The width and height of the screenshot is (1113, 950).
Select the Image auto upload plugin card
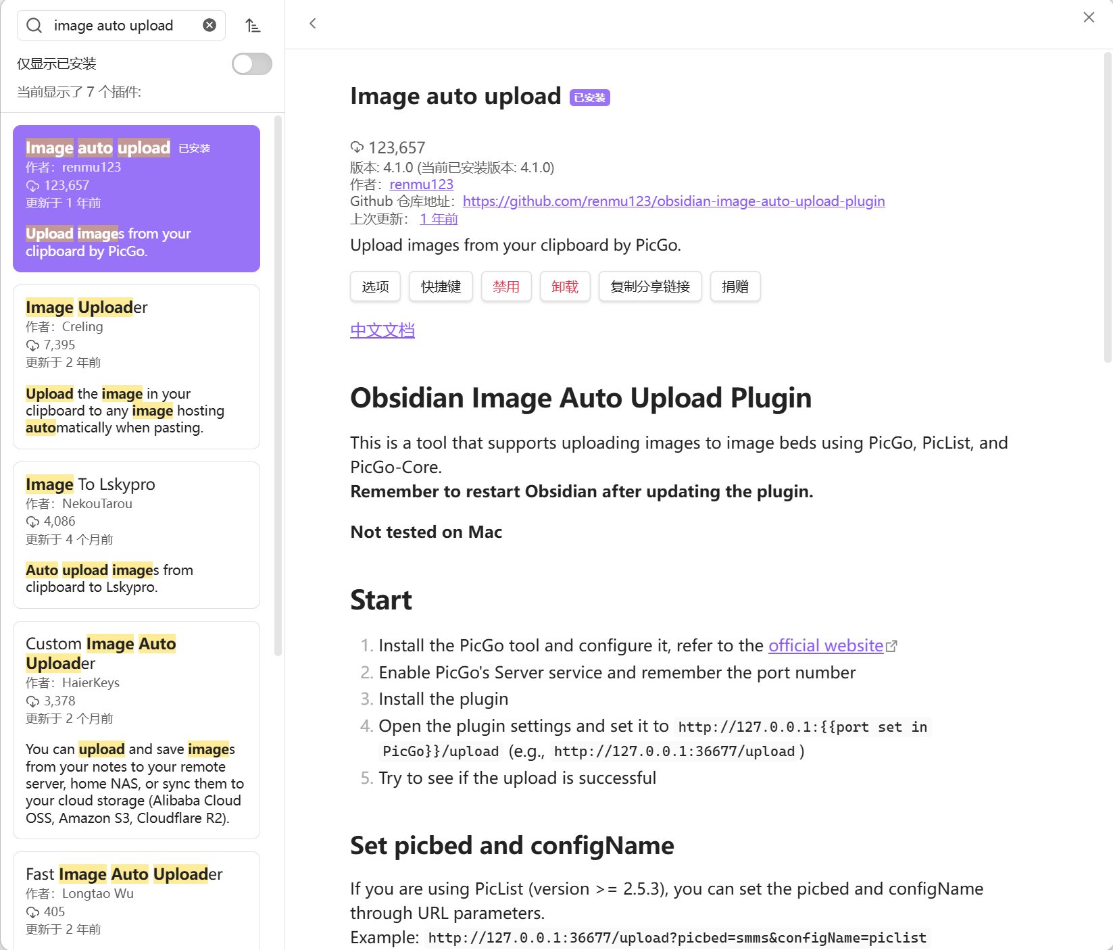tap(137, 199)
